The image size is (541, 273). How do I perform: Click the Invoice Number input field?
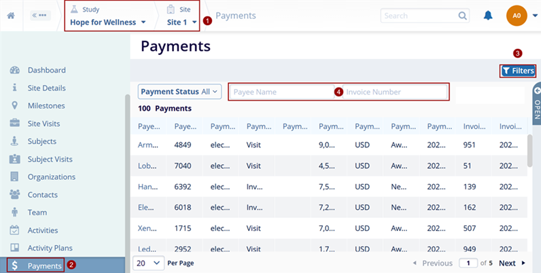[394, 92]
